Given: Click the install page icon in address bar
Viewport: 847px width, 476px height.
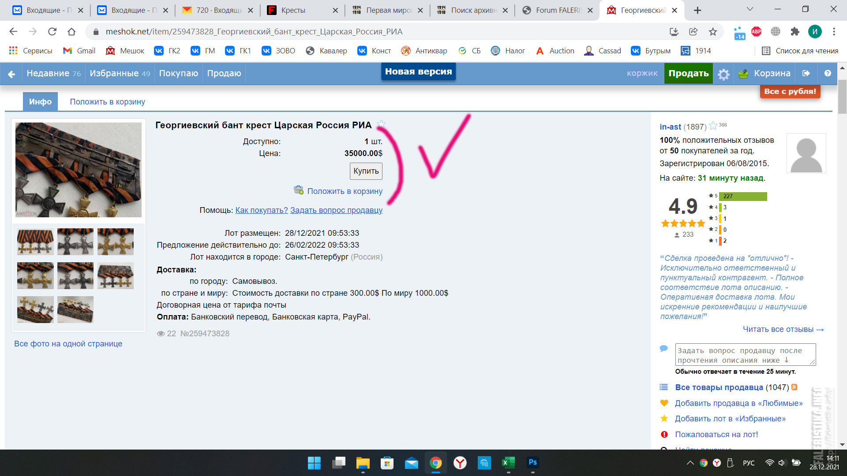Looking at the screenshot, I should point(674,32).
